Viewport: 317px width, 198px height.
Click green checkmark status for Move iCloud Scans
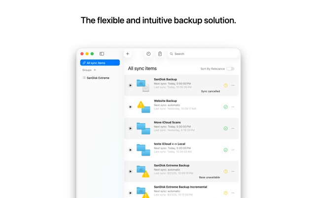(226, 129)
